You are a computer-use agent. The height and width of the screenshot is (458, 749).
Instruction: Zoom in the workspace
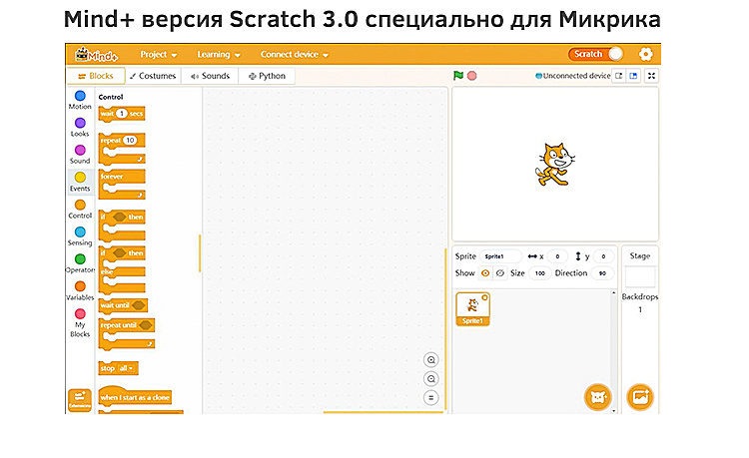tap(430, 360)
